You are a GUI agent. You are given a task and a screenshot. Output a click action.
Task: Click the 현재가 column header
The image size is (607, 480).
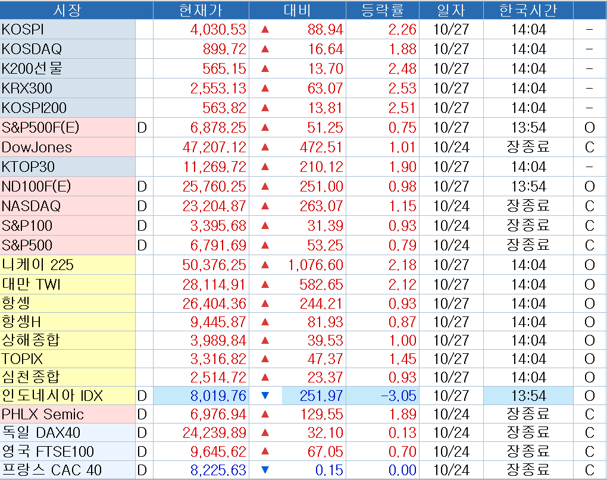click(201, 10)
